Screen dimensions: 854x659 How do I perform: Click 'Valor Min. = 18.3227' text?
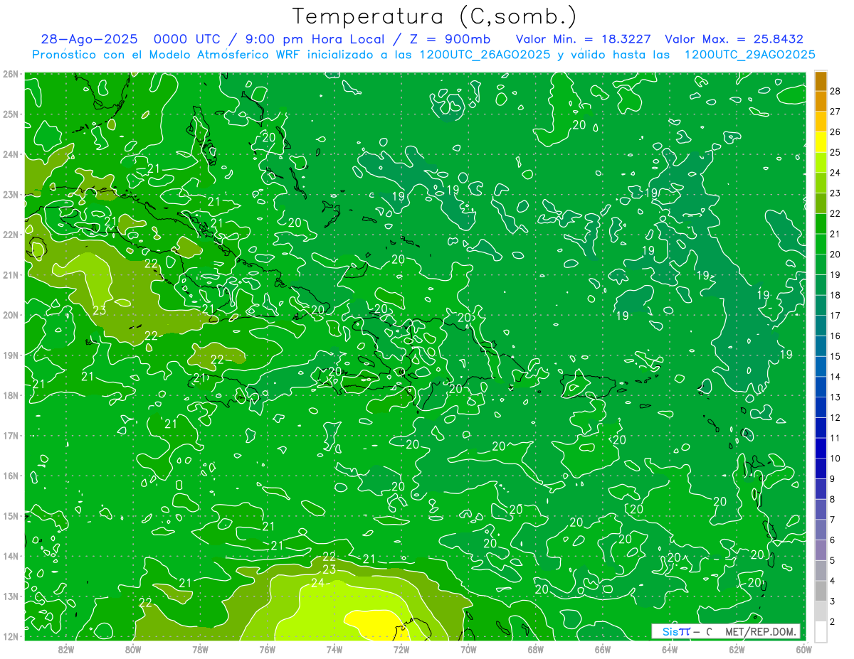coord(583,40)
